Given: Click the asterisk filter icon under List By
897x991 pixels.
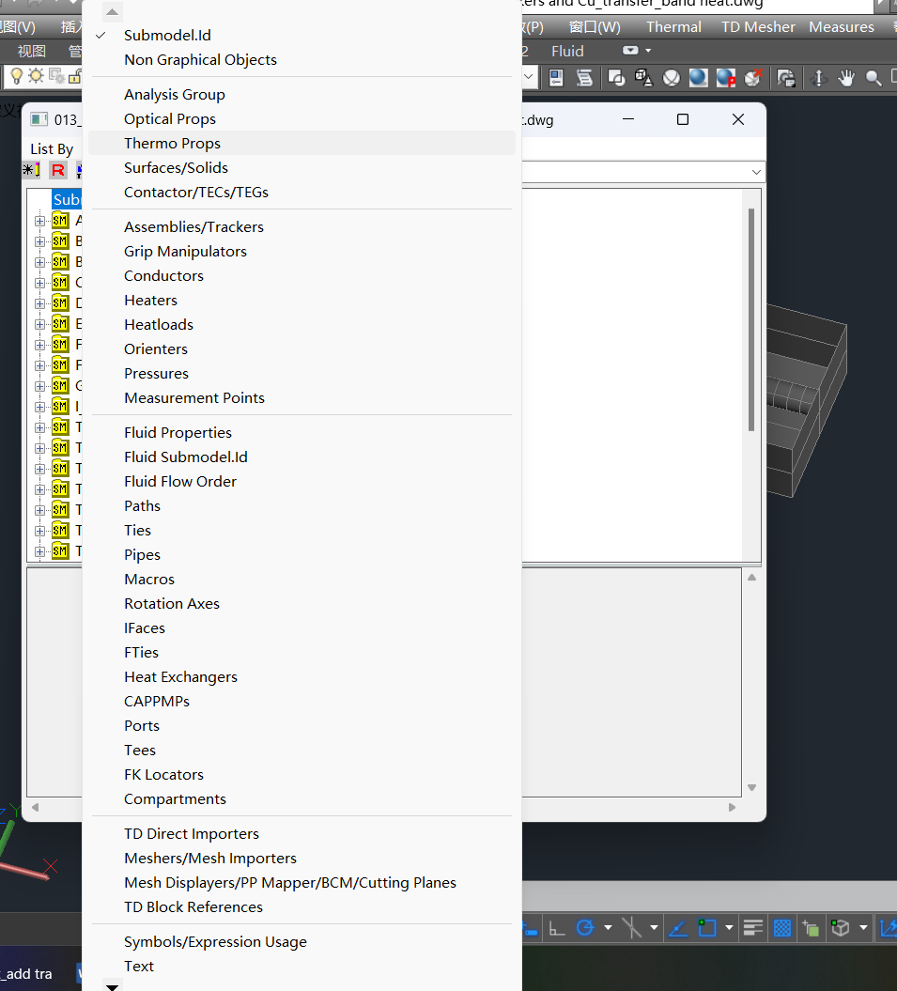Looking at the screenshot, I should pyautogui.click(x=31, y=169).
